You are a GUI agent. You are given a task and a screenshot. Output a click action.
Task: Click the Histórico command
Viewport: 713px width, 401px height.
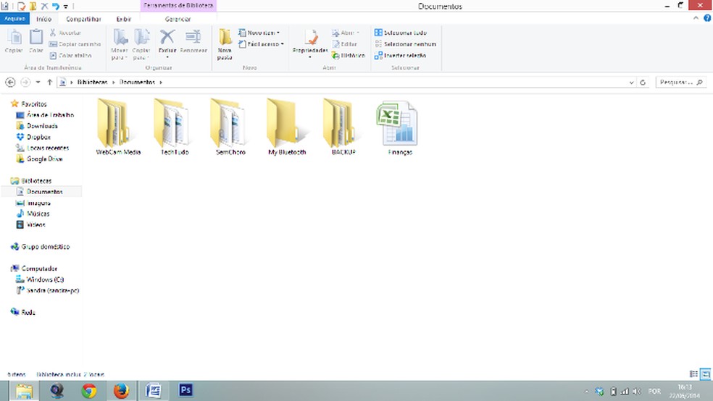pos(349,56)
